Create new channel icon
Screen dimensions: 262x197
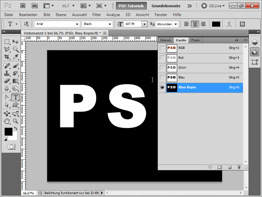tap(230, 167)
